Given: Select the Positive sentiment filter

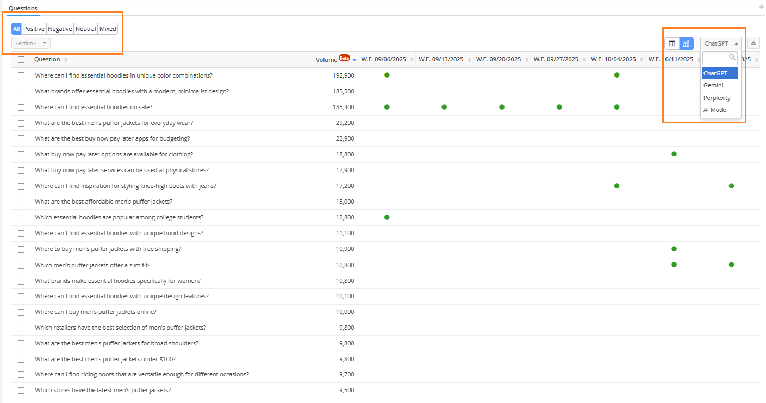Looking at the screenshot, I should coord(34,29).
